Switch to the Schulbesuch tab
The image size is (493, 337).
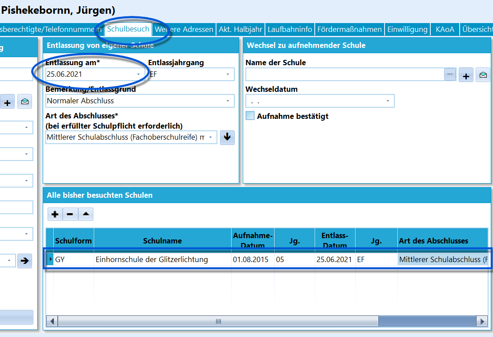pyautogui.click(x=128, y=29)
